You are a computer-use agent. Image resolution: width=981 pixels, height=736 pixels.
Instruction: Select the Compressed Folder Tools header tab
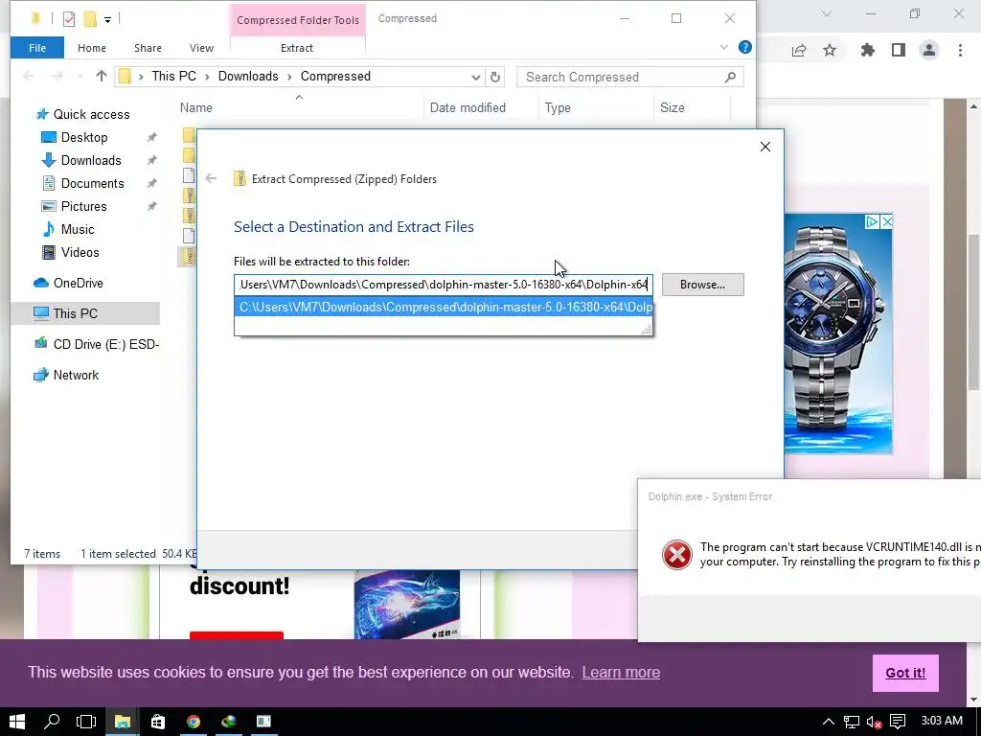[298, 20]
